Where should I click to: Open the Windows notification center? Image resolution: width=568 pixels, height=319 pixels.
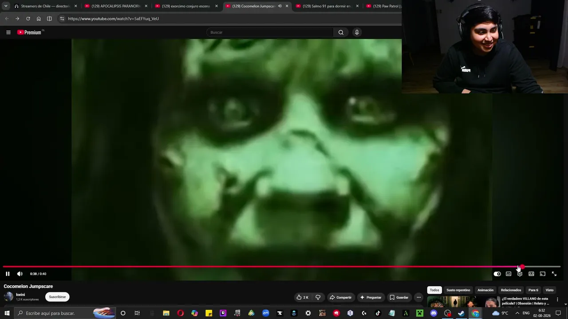558,313
